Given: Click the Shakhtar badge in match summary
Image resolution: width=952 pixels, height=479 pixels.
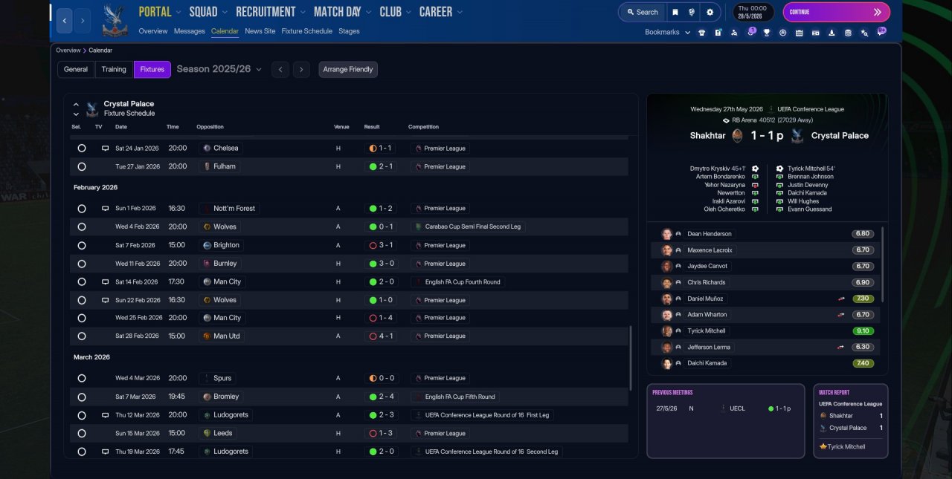Looking at the screenshot, I should 737,136.
